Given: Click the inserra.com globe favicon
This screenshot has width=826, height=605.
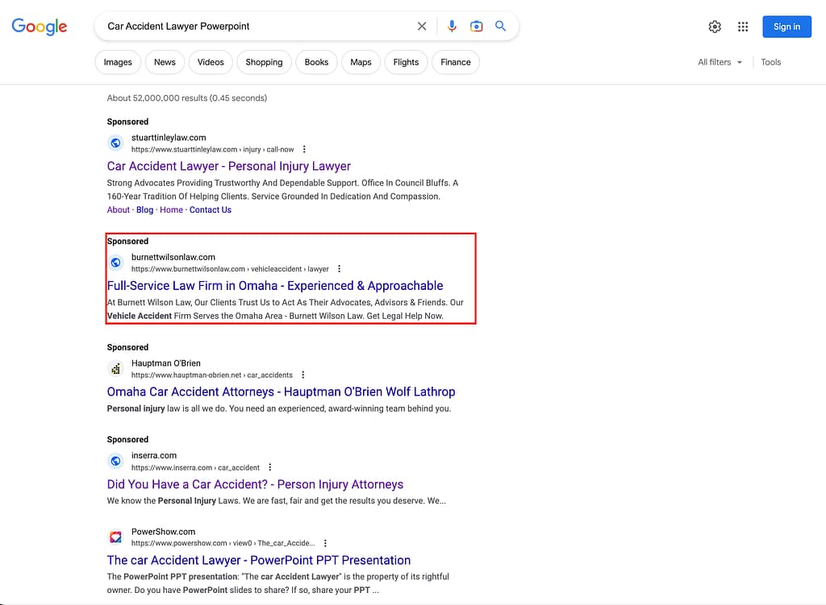Looking at the screenshot, I should coord(115,461).
